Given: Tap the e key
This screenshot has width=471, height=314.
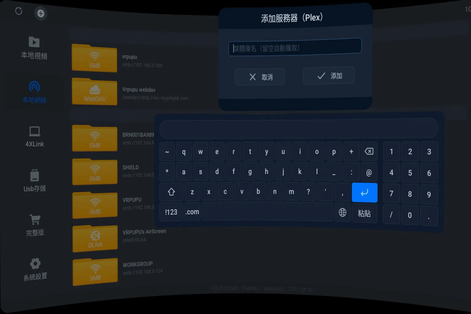Looking at the screenshot, I should 217,151.
